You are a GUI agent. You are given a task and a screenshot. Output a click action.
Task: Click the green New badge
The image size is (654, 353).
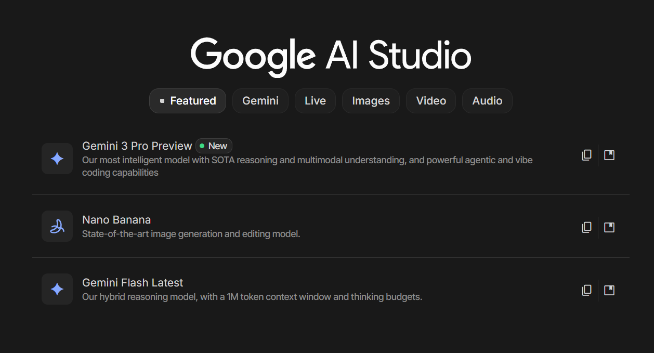point(214,146)
